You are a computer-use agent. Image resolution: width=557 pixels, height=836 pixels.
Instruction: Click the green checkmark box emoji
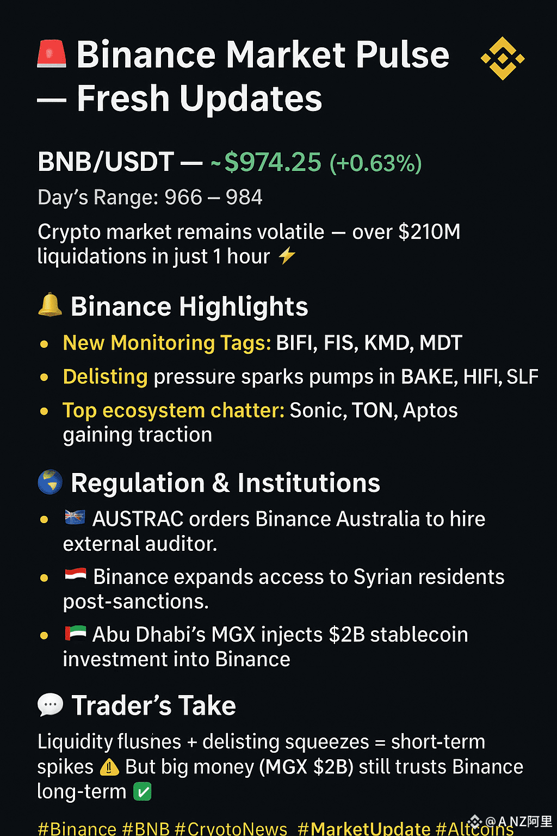click(x=143, y=791)
